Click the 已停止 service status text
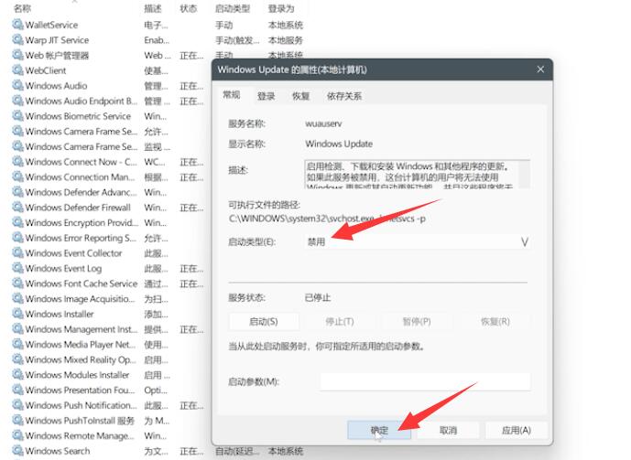Screen dimensions: 631x460 pyautogui.click(x=318, y=298)
